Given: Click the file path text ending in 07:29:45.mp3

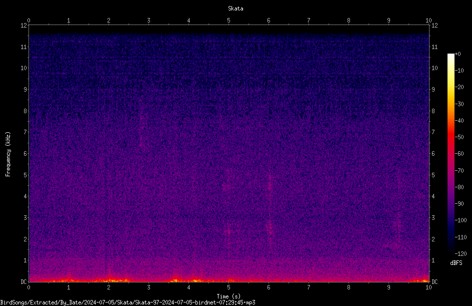Looking at the screenshot, I should (127, 302).
